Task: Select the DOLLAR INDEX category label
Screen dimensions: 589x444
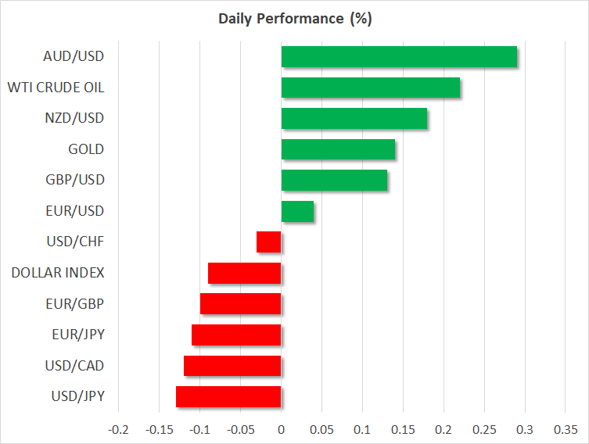Action: point(58,273)
